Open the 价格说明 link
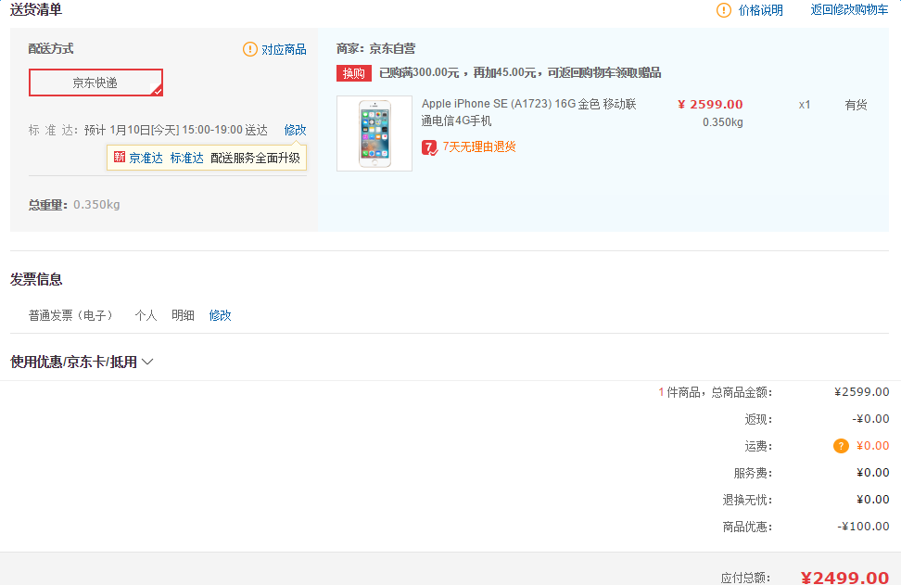 tap(761, 10)
